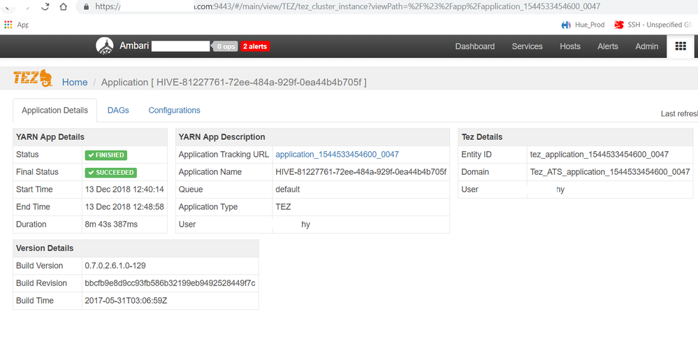The height and width of the screenshot is (342, 698).
Task: Click the Home breadcrumb link
Action: point(75,83)
